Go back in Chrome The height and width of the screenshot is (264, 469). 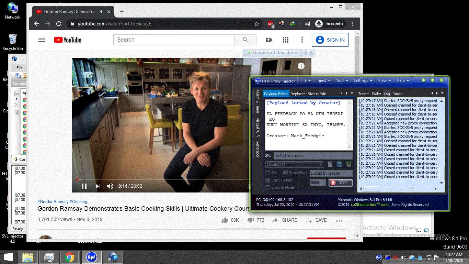37,24
